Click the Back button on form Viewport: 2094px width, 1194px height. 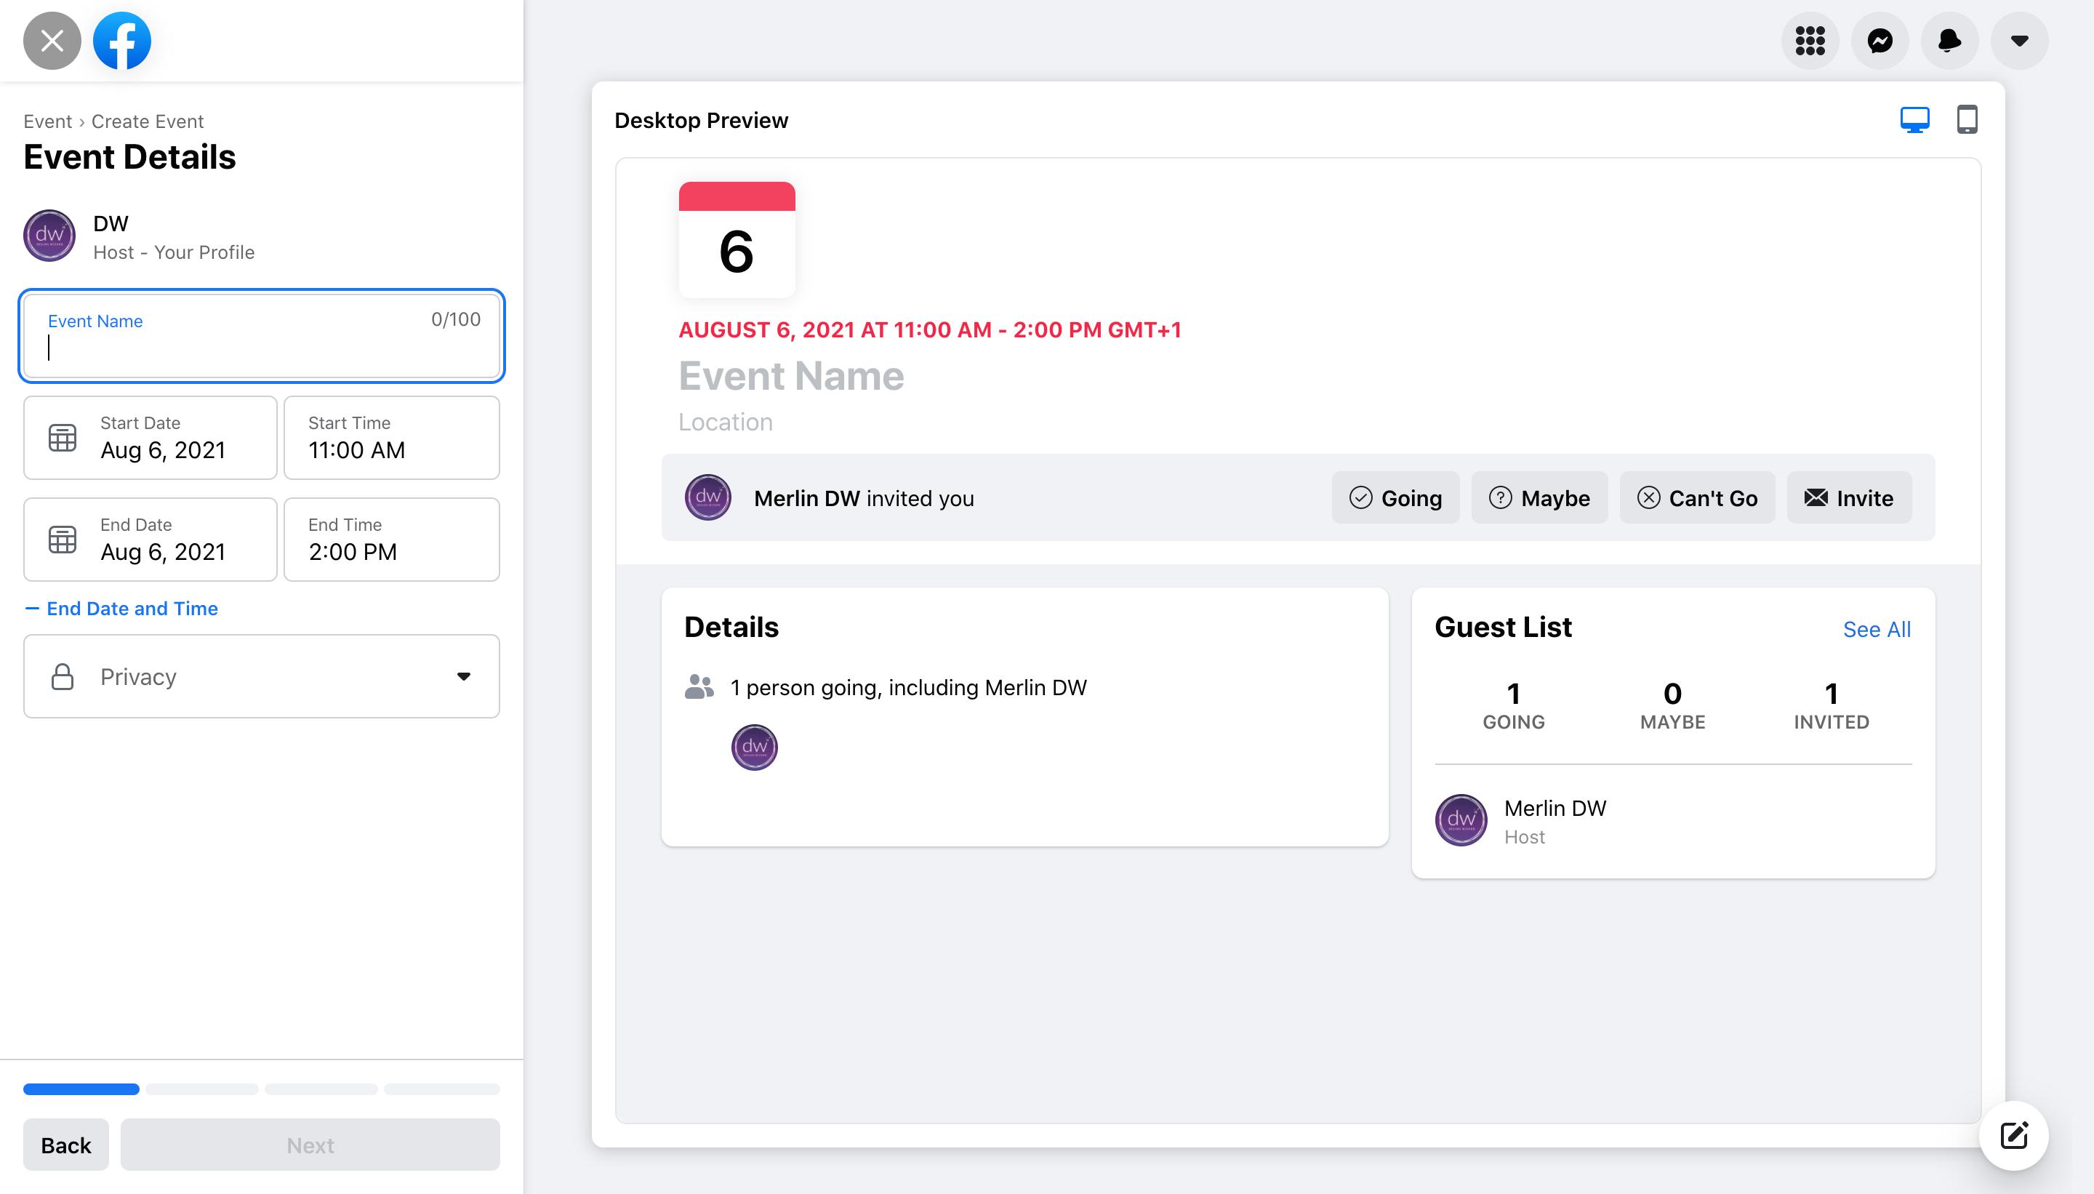tap(65, 1144)
